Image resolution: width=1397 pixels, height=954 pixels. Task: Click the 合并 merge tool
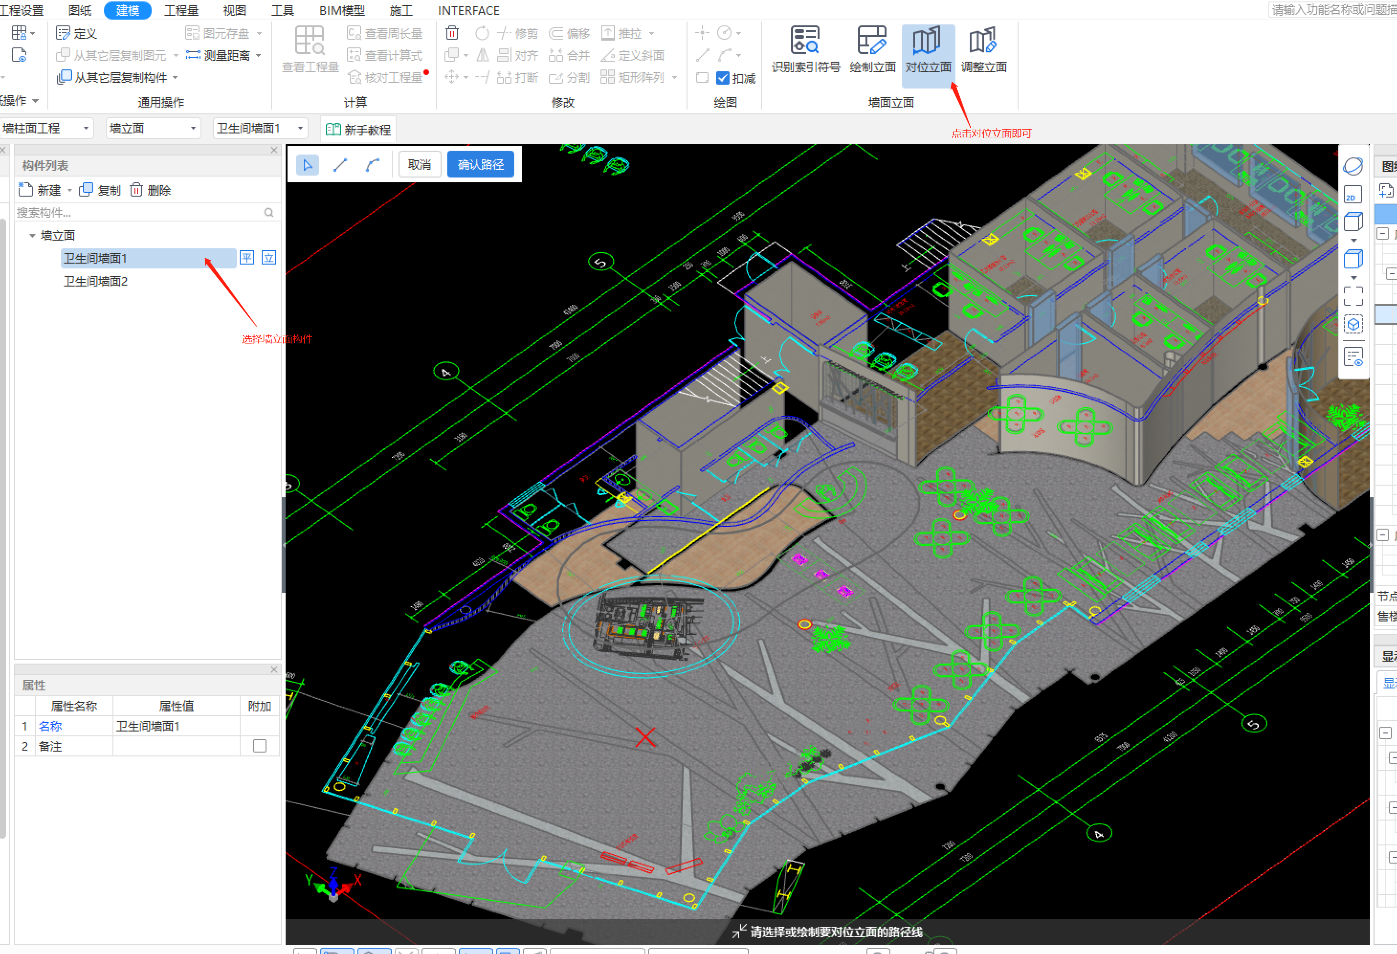[x=569, y=55]
